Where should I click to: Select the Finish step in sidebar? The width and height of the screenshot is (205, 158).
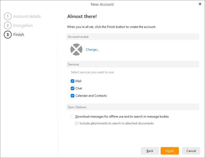(19, 35)
